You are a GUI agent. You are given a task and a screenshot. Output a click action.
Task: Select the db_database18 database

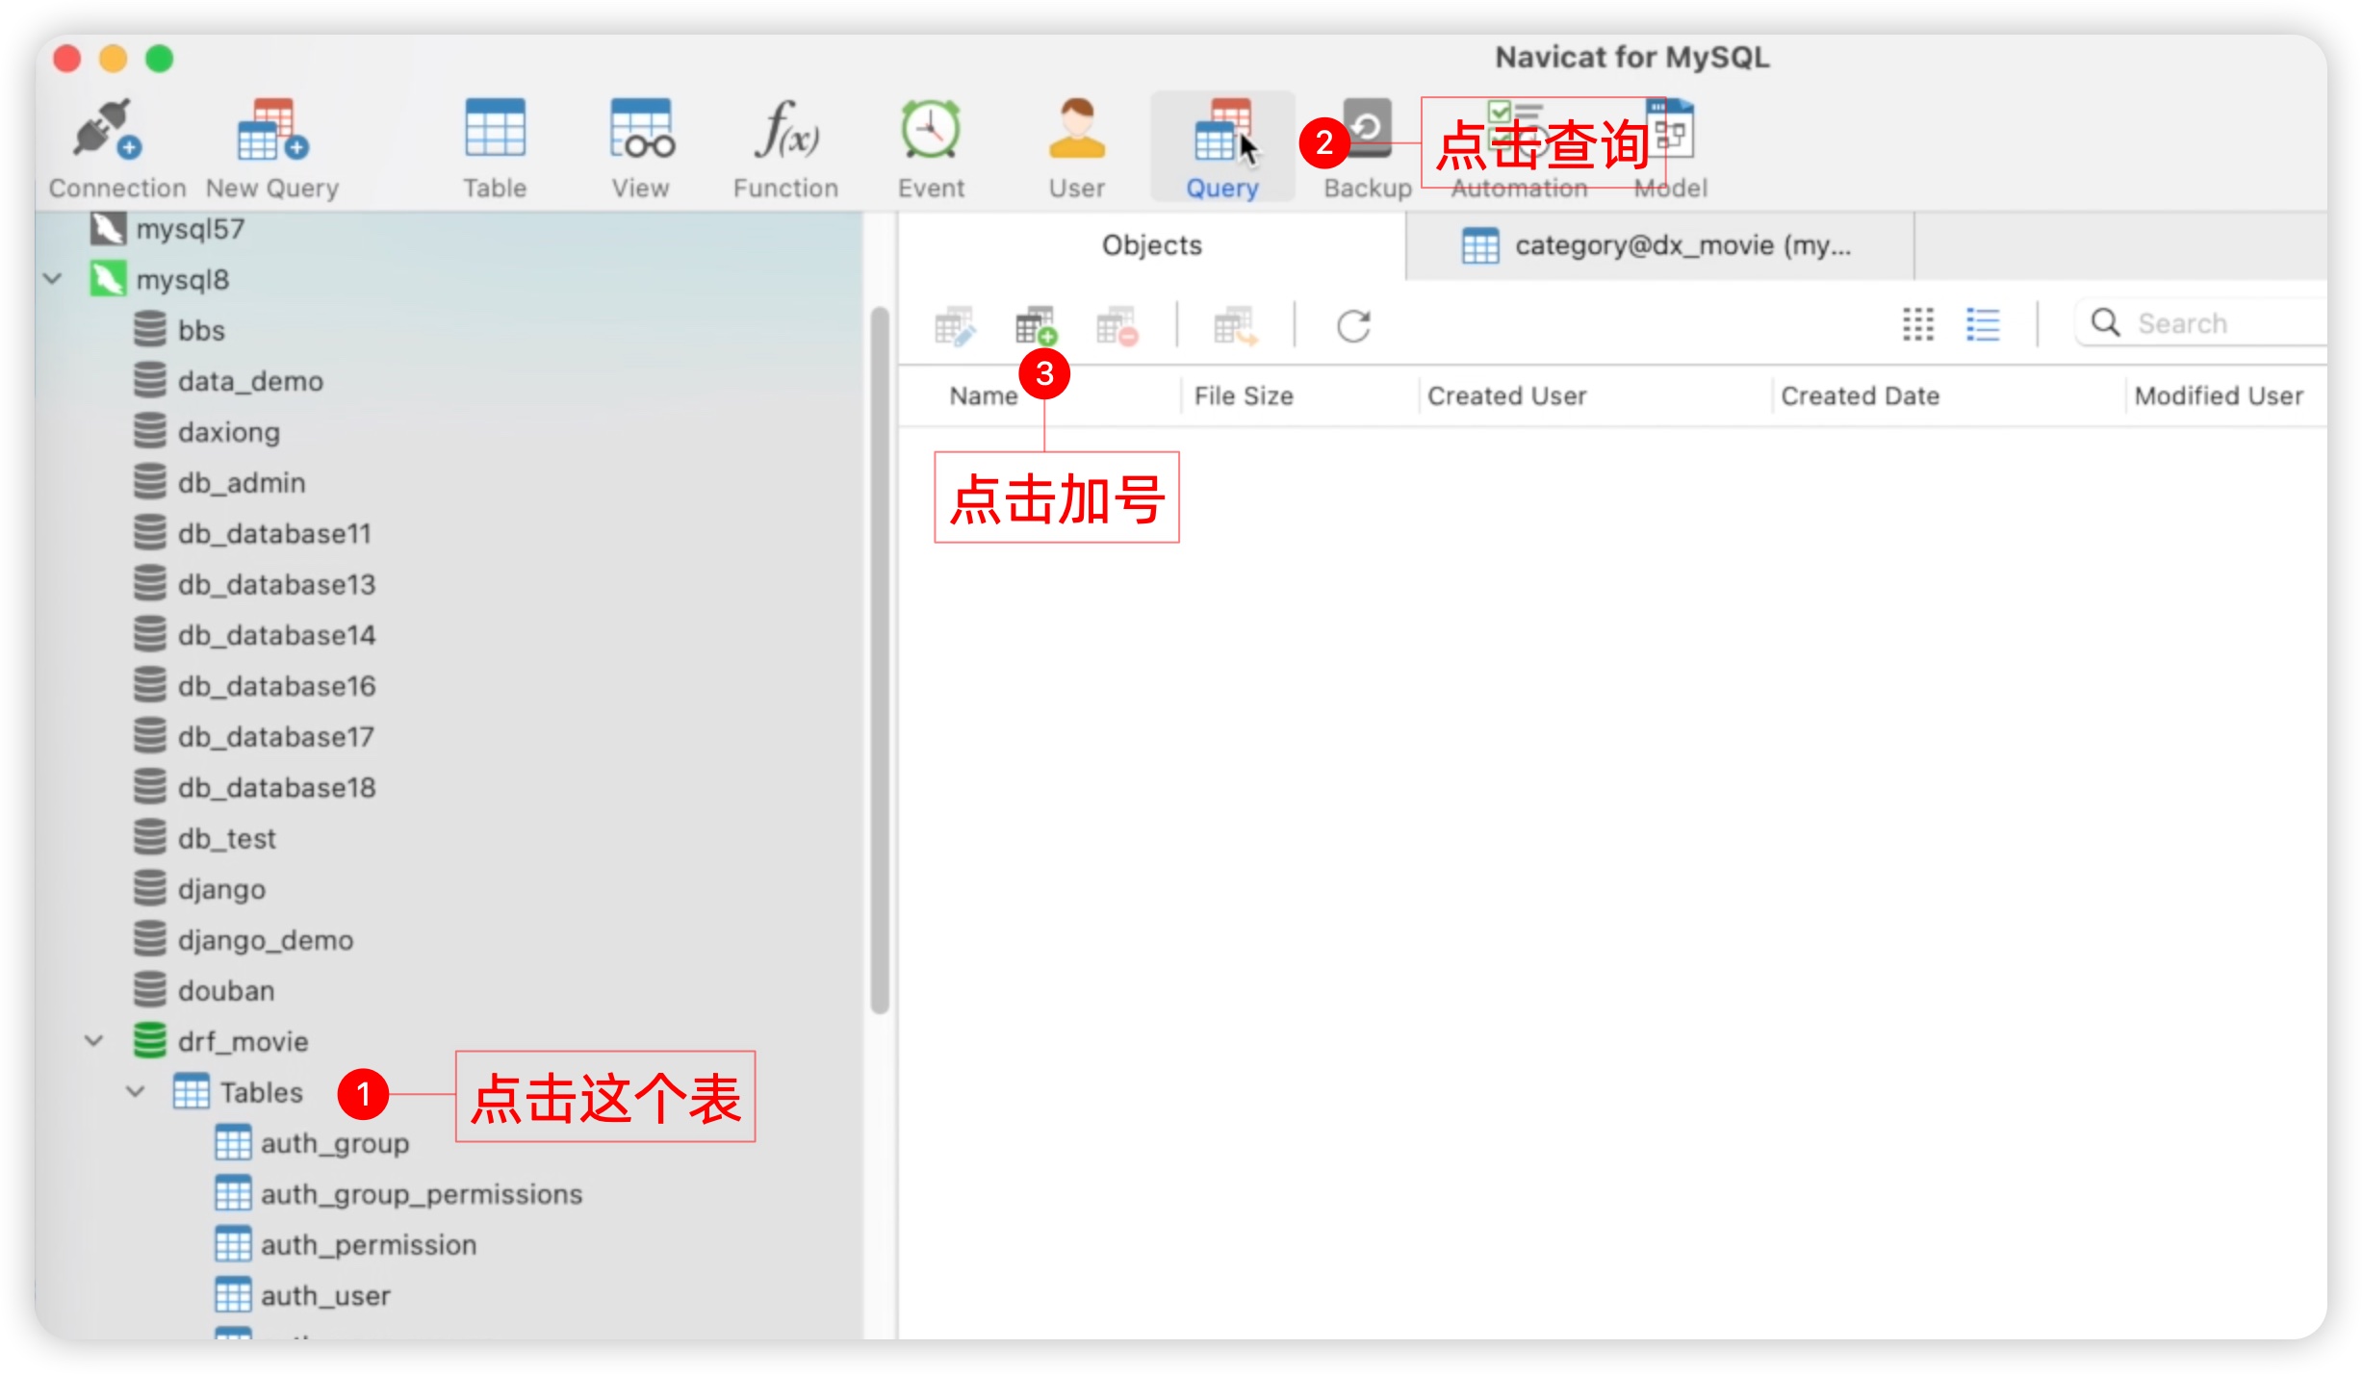click(254, 787)
